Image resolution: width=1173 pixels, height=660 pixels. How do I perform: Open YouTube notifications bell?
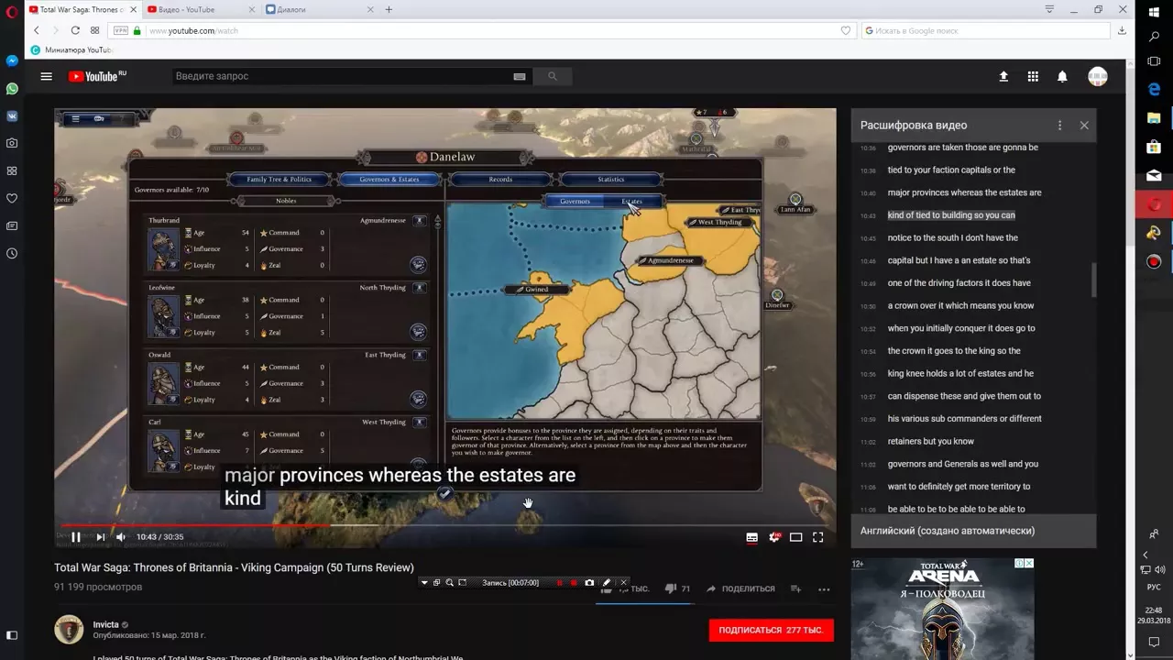point(1062,76)
